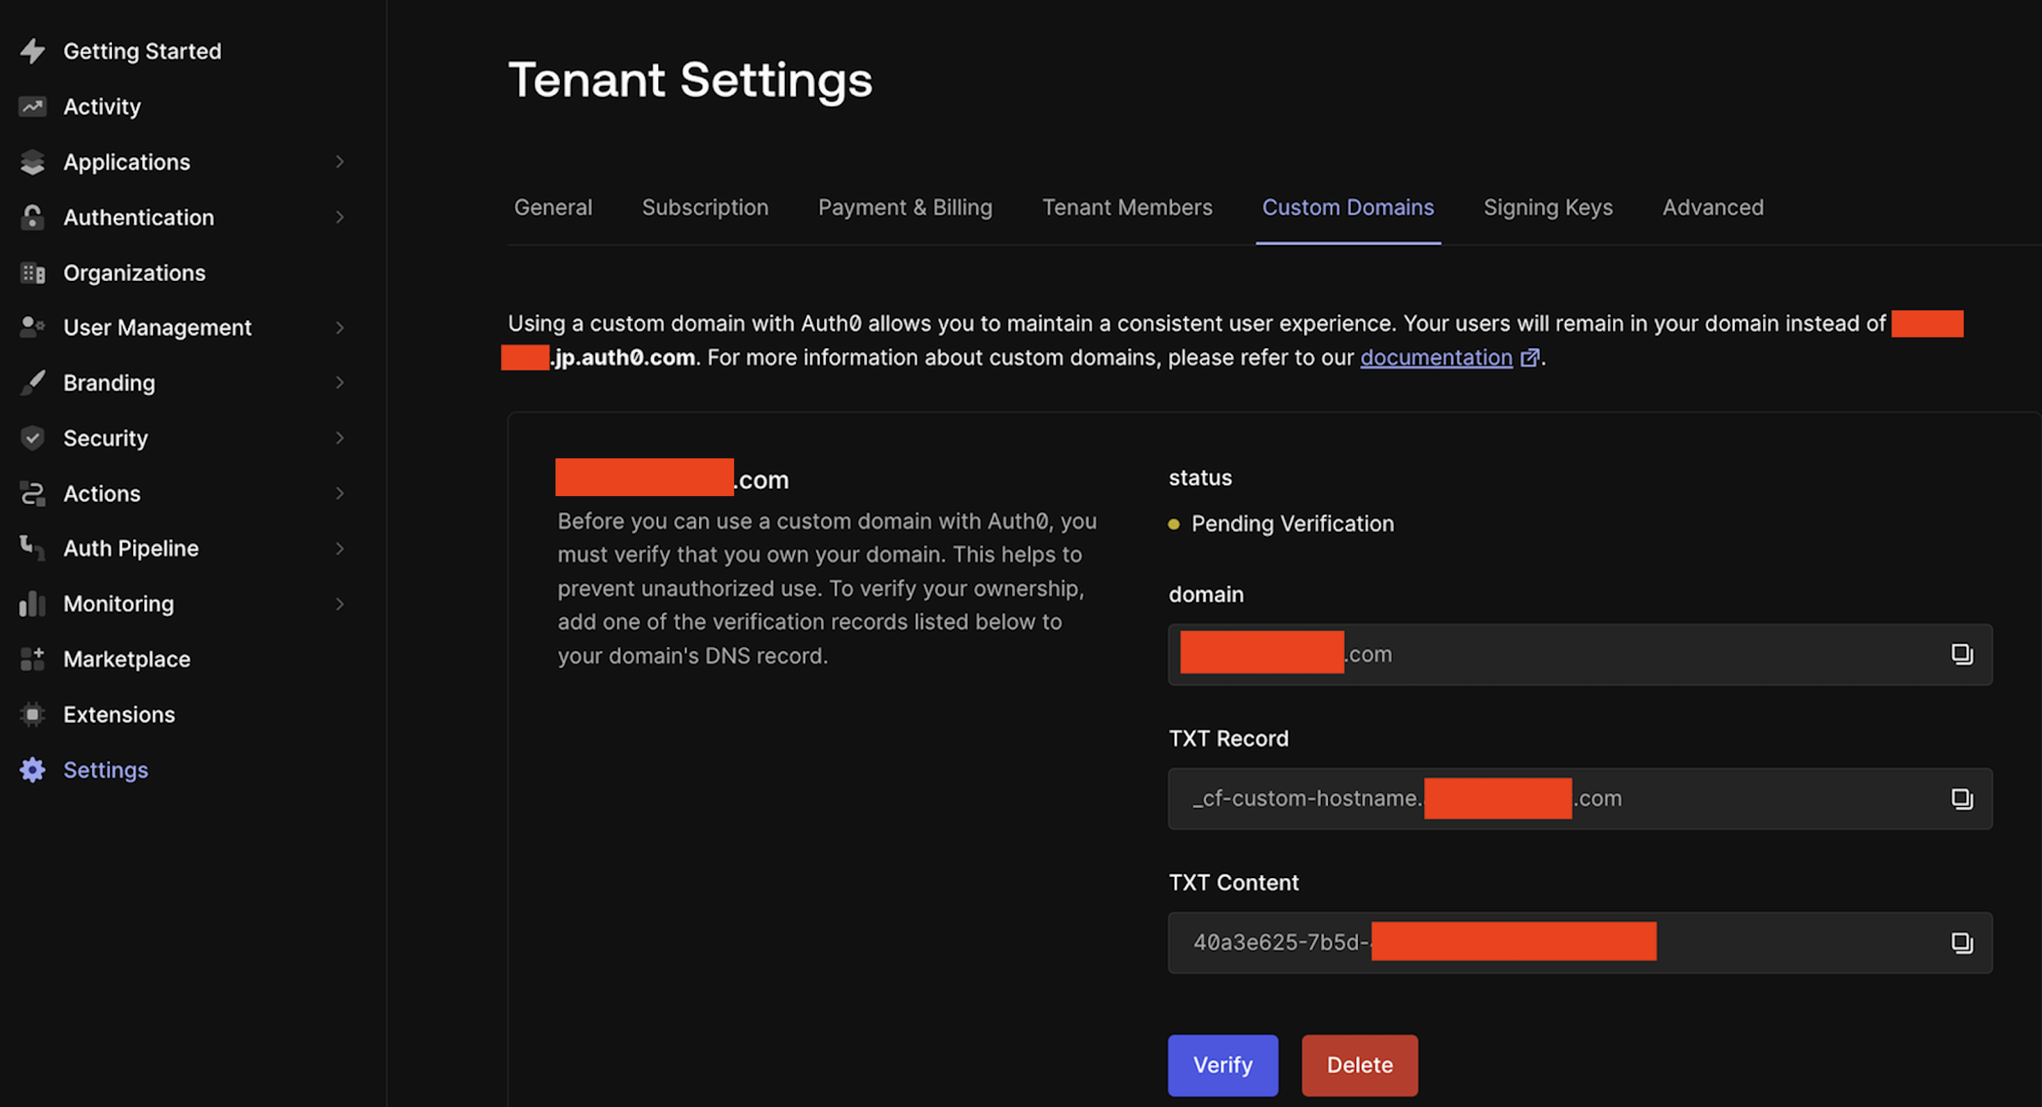Click the 'TXT Content' label
Screen dimensions: 2042x1107
tap(1234, 883)
